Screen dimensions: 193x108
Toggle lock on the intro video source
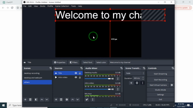coord(80,77)
